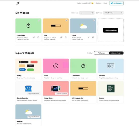Select the Google Calendar widget card
The height and width of the screenshot is (126, 139).
pyautogui.click(x=28, y=92)
